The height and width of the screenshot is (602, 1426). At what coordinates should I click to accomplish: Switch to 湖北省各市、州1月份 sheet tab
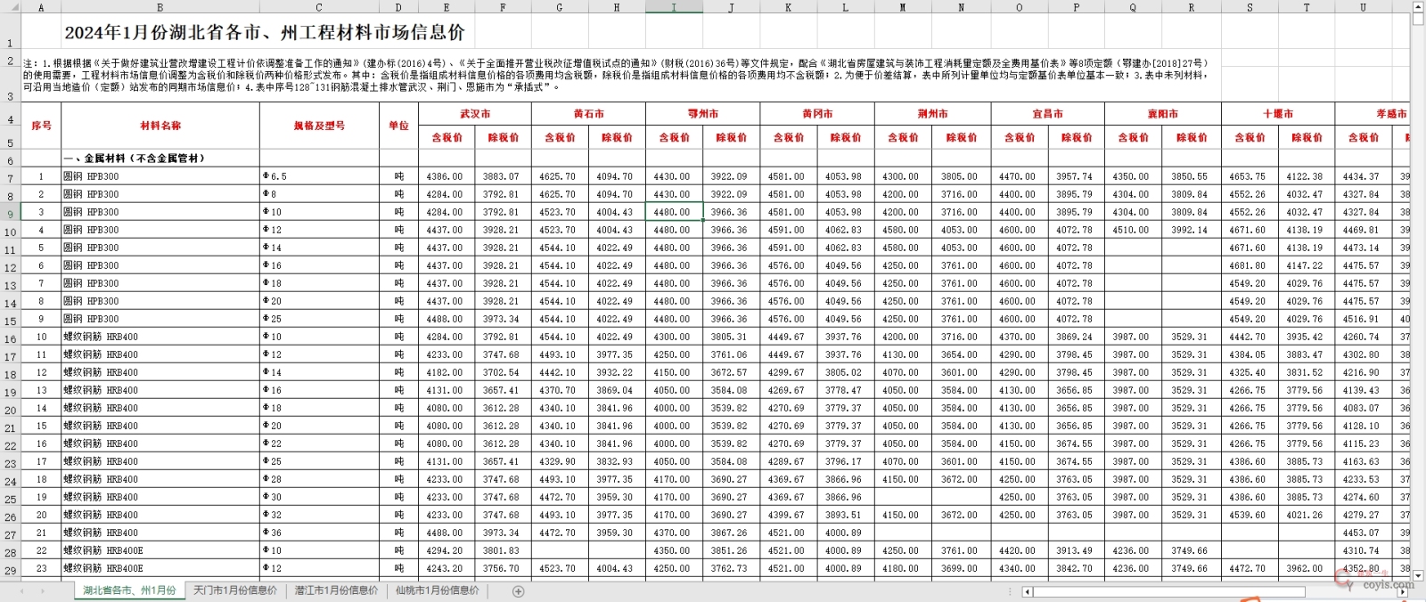coord(130,590)
